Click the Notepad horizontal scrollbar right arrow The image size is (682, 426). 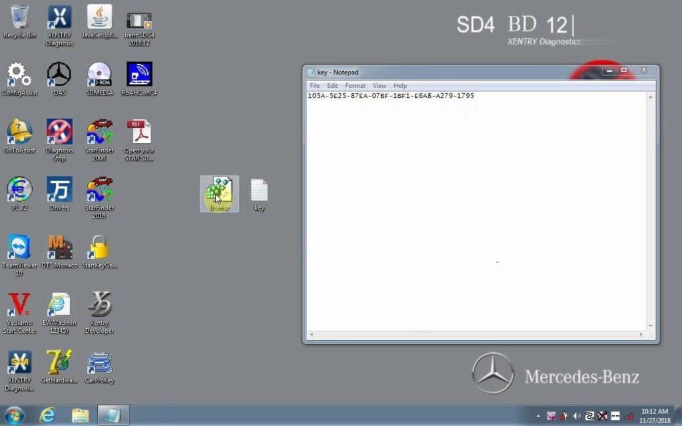click(x=641, y=335)
